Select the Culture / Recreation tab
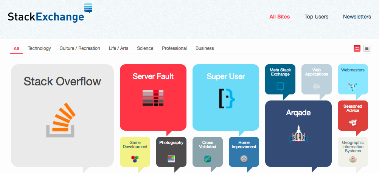This screenshot has width=379, height=173. click(x=80, y=48)
